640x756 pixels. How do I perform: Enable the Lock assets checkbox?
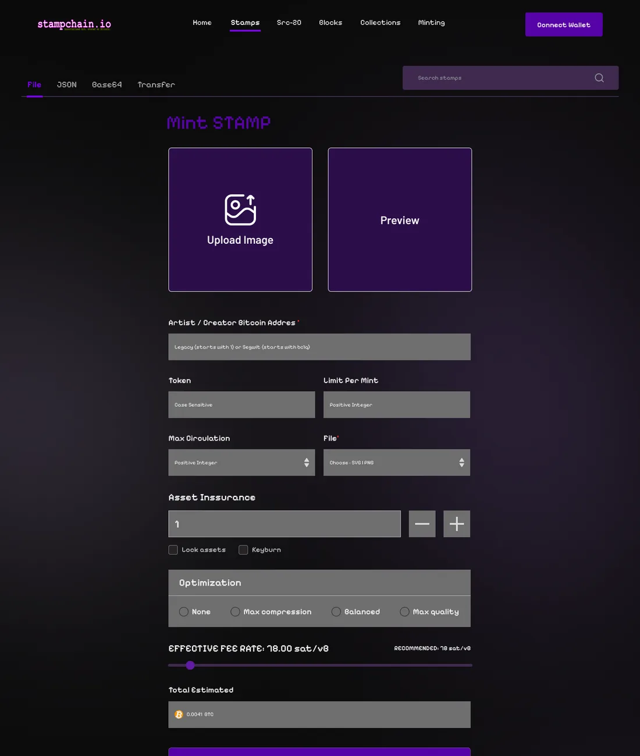coord(173,550)
